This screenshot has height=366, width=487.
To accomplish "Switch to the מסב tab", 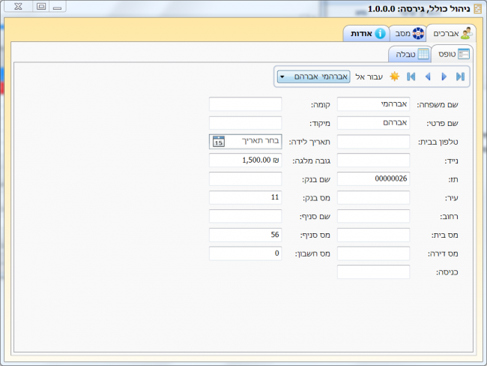I will pos(408,33).
